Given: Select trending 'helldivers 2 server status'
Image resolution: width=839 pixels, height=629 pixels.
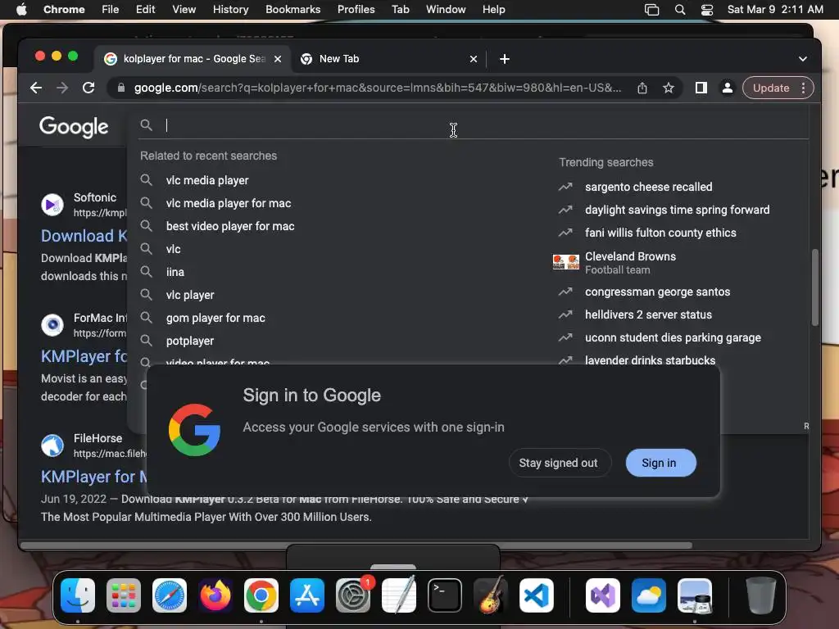Looking at the screenshot, I should click(649, 315).
